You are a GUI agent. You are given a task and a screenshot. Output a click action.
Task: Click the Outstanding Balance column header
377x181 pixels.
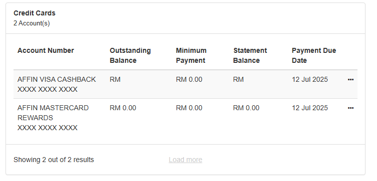[x=130, y=55]
